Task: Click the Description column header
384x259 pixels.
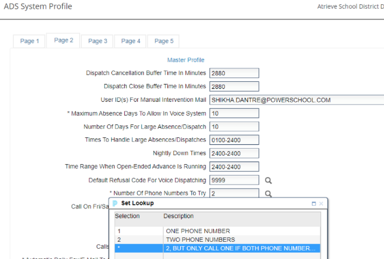Action: click(x=179, y=216)
